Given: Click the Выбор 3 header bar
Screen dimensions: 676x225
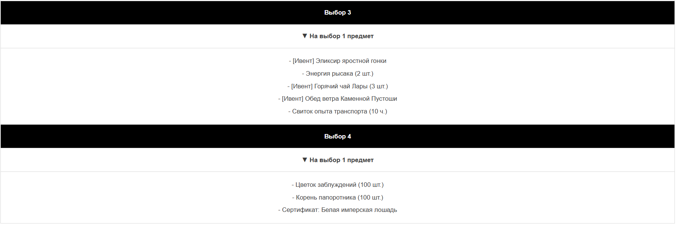Looking at the screenshot, I should 337,12.
